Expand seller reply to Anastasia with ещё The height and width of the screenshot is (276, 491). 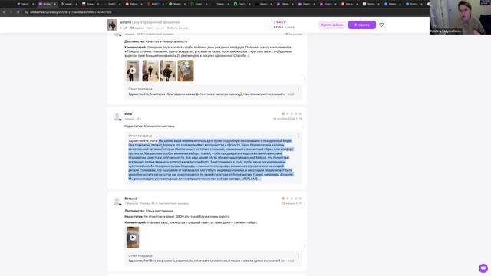click(x=291, y=94)
